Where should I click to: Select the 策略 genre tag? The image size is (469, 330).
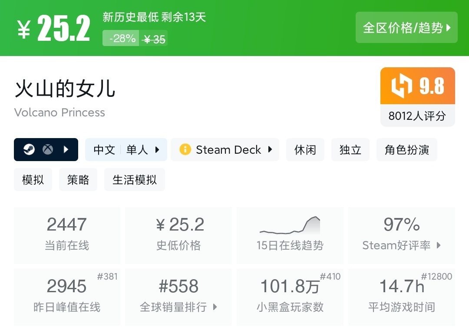(x=78, y=180)
